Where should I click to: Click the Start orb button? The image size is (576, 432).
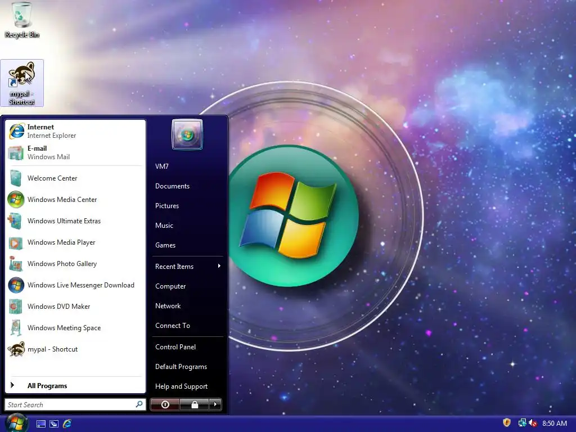pos(16,423)
